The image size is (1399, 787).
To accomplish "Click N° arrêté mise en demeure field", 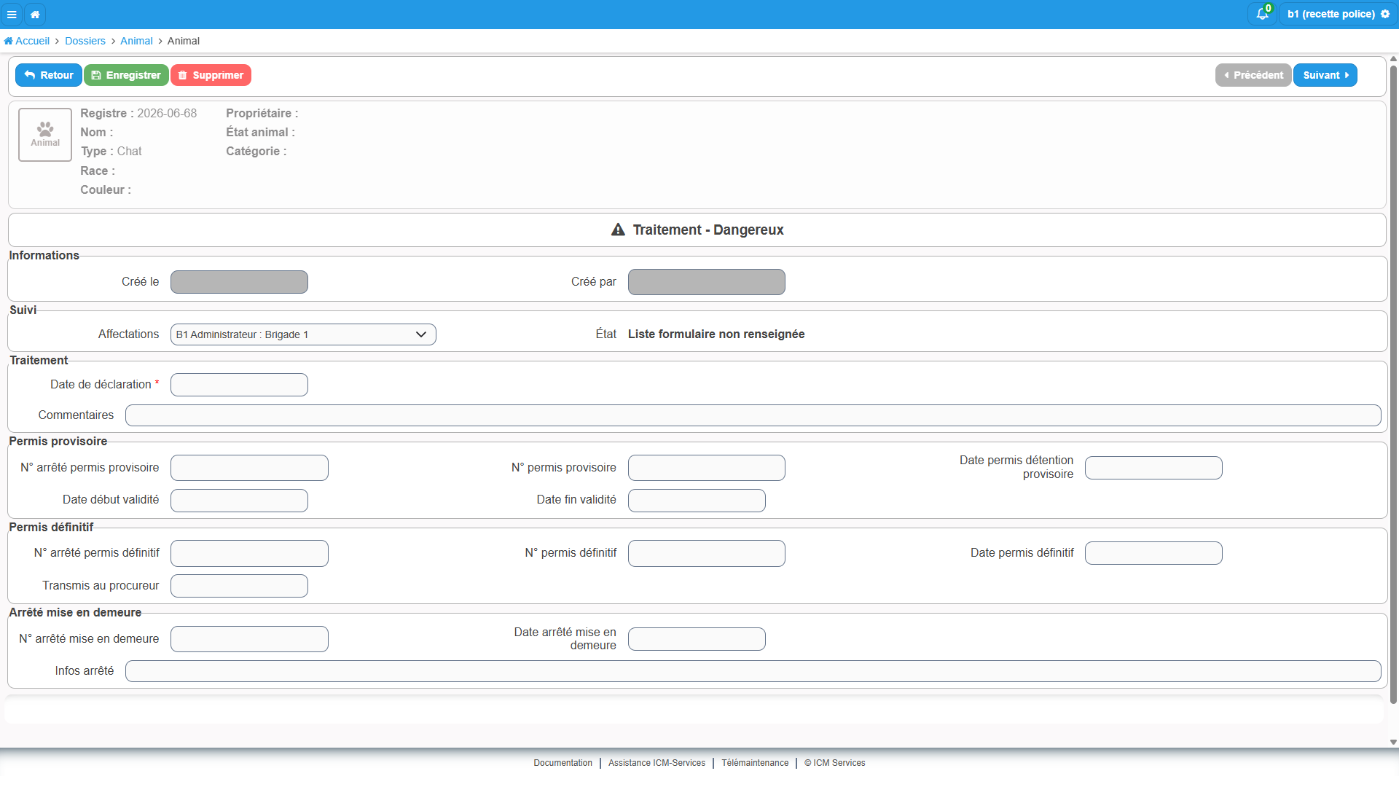I will 249,639.
